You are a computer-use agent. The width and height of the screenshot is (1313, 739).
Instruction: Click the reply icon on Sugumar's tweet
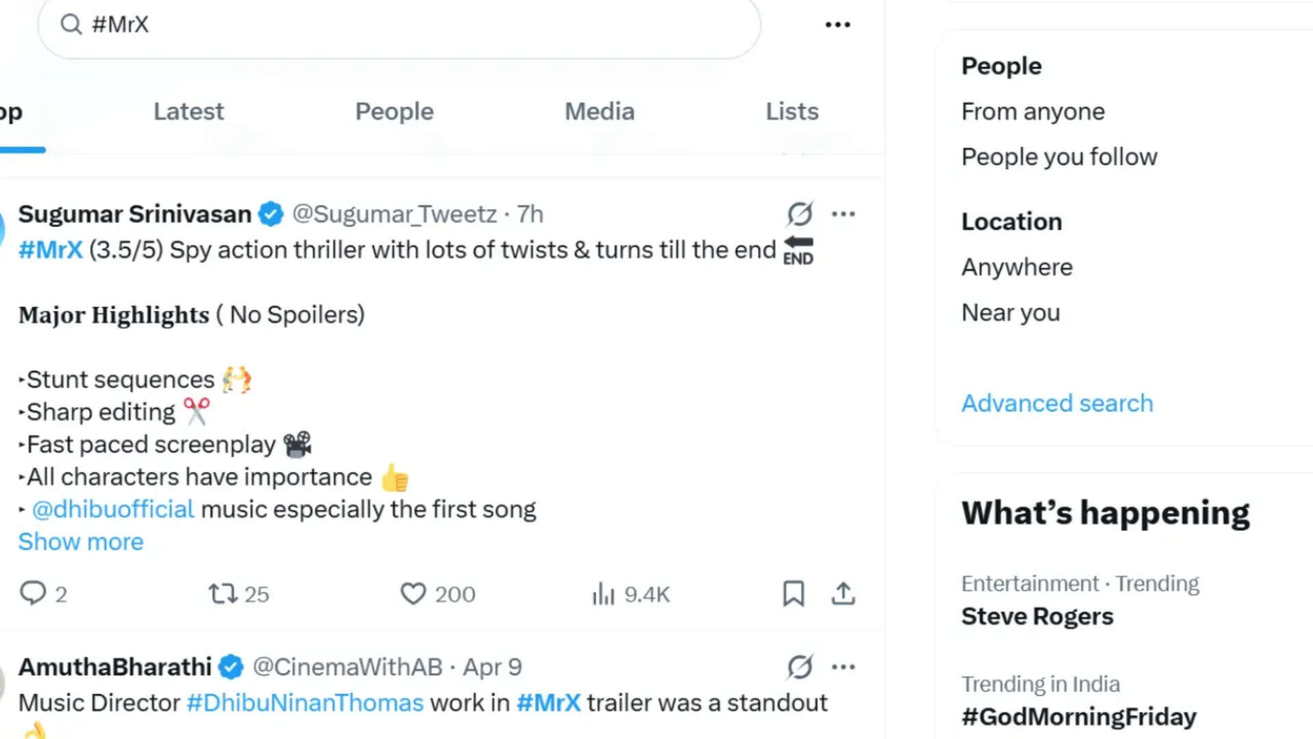[x=33, y=593]
